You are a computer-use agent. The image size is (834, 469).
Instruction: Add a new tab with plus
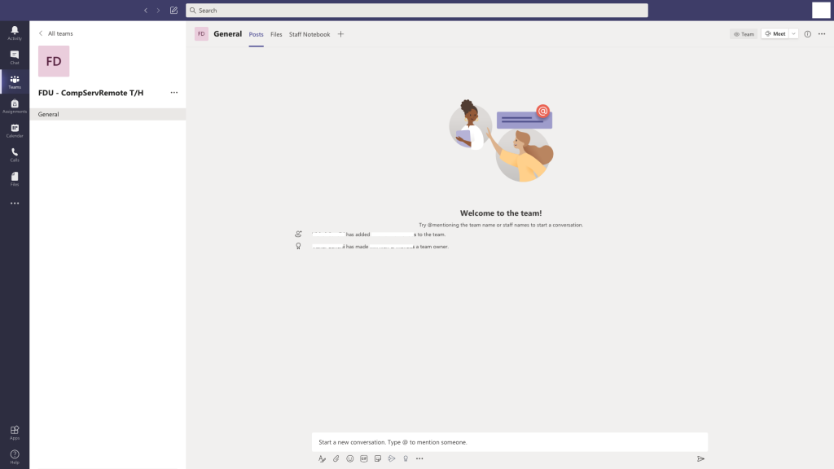point(340,34)
